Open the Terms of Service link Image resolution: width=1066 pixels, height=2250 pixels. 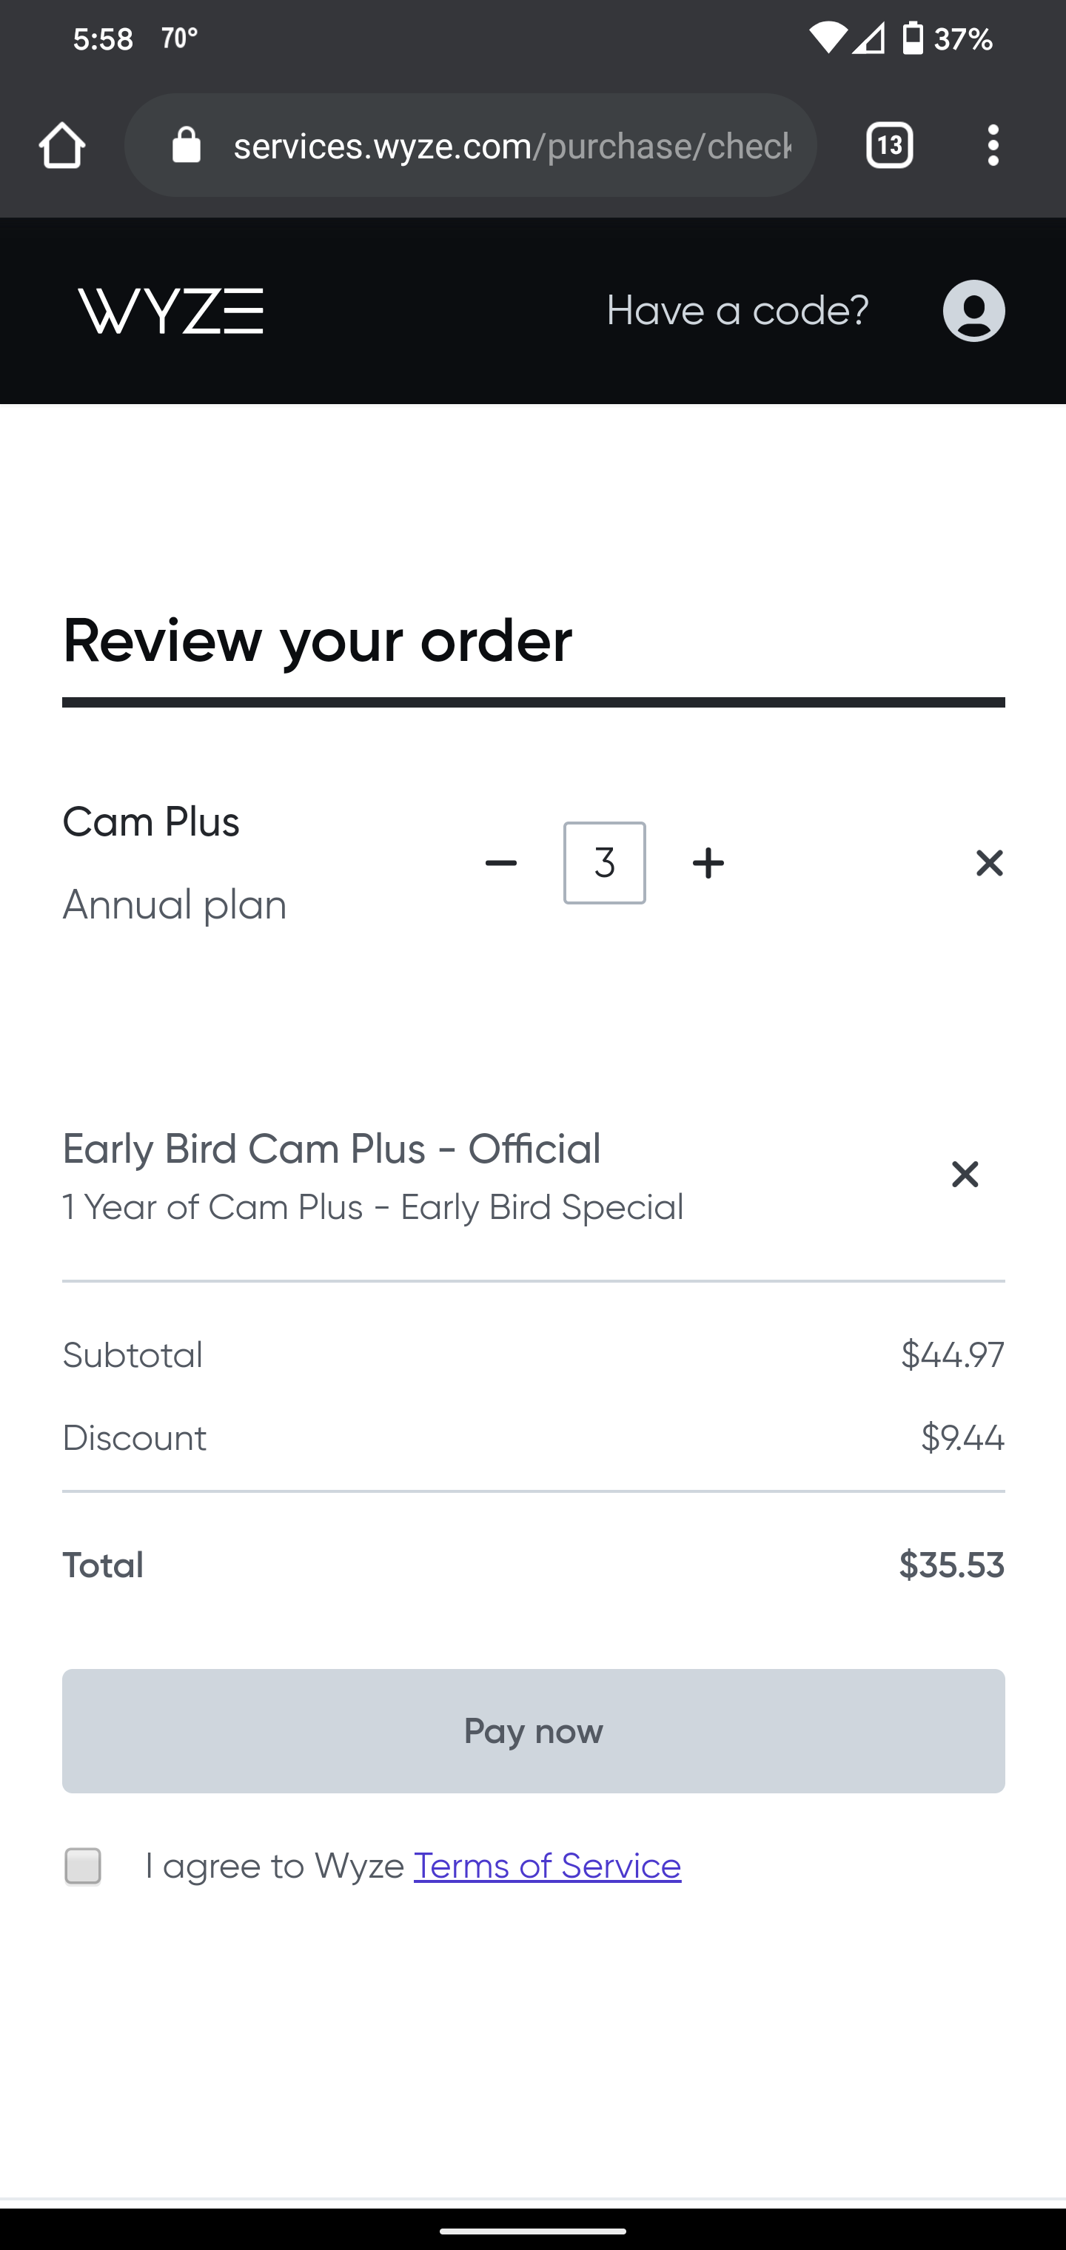(x=547, y=1867)
